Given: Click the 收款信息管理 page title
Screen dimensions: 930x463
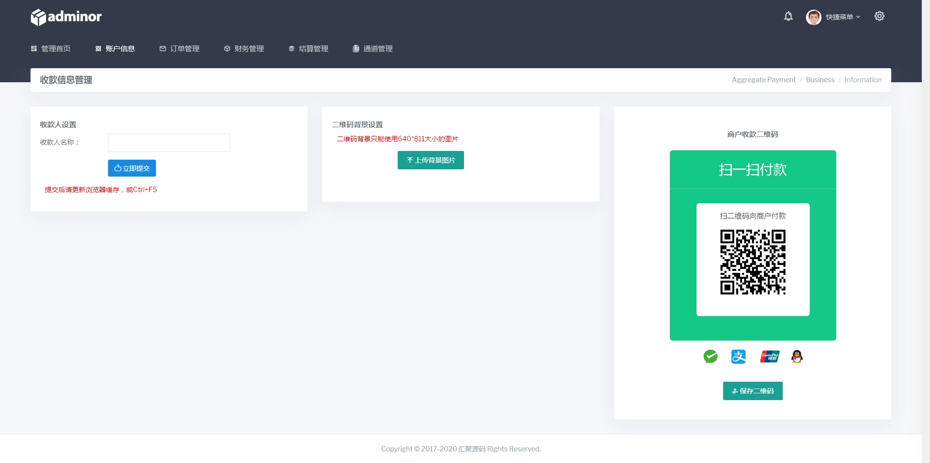Looking at the screenshot, I should (66, 80).
